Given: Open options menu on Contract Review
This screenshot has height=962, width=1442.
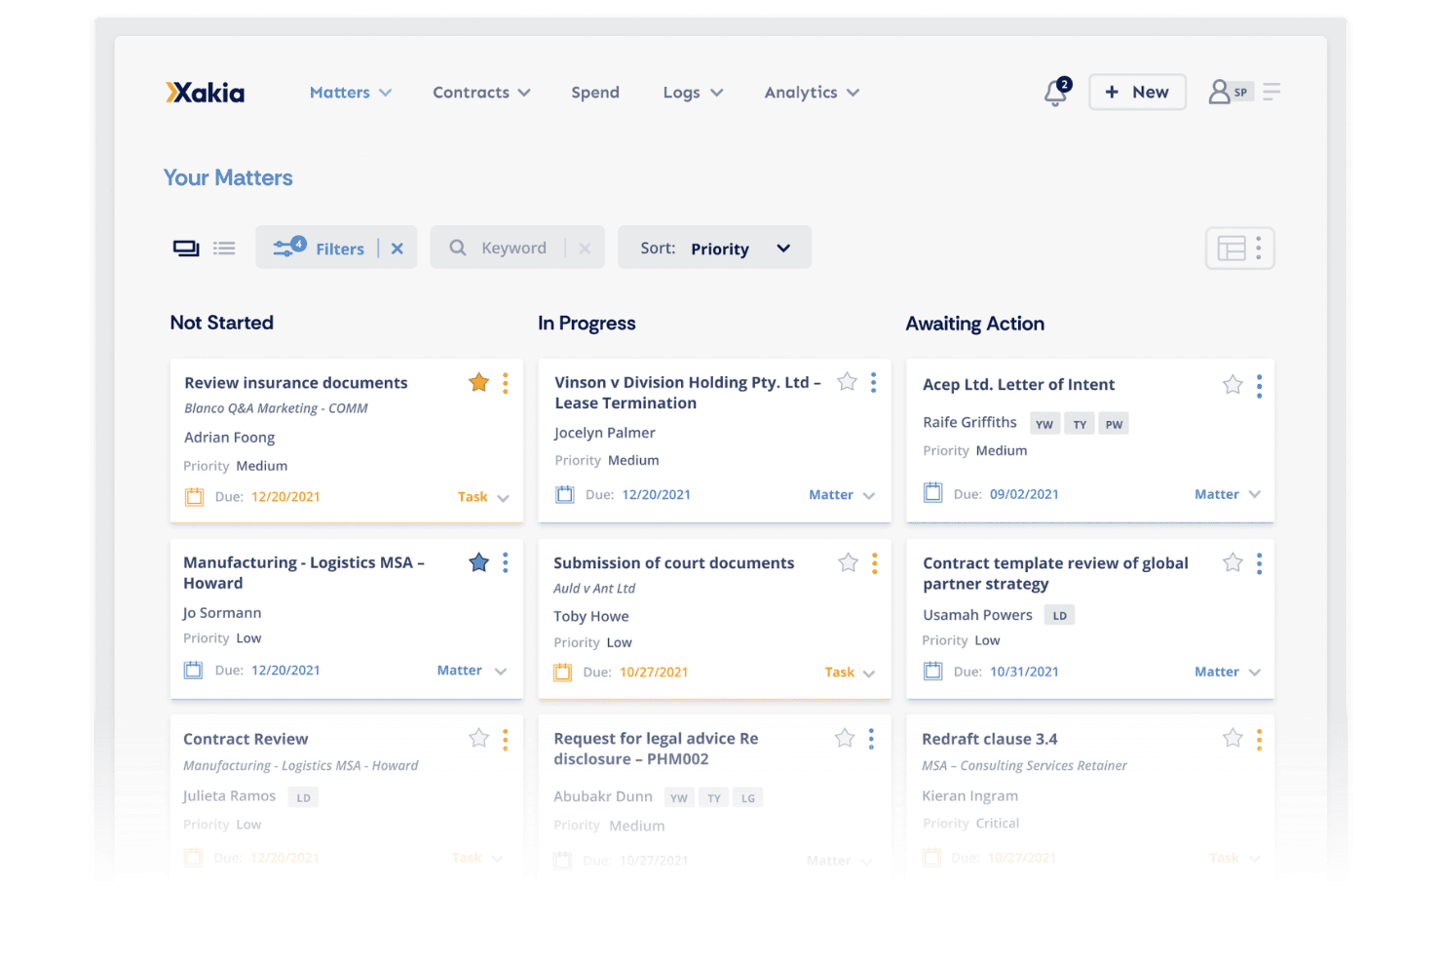Looking at the screenshot, I should coord(505,740).
